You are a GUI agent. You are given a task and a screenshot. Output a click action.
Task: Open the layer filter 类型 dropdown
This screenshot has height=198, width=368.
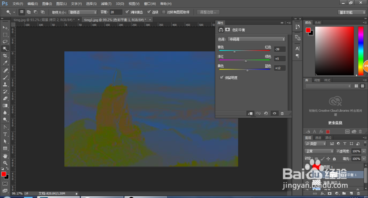tap(315, 144)
